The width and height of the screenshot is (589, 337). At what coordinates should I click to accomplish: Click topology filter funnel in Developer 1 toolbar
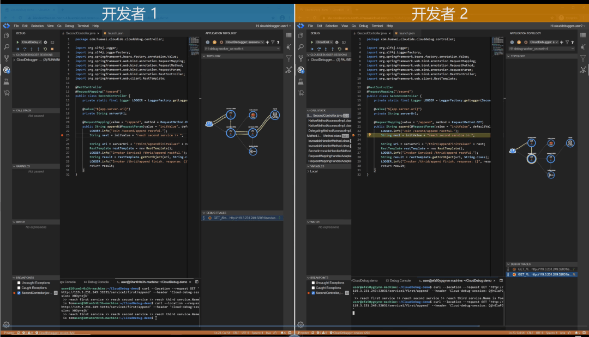pos(273,43)
